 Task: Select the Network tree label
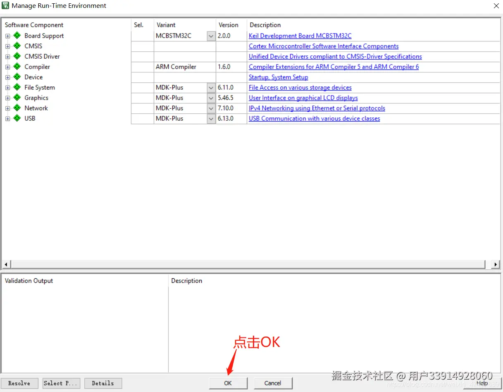click(x=36, y=108)
